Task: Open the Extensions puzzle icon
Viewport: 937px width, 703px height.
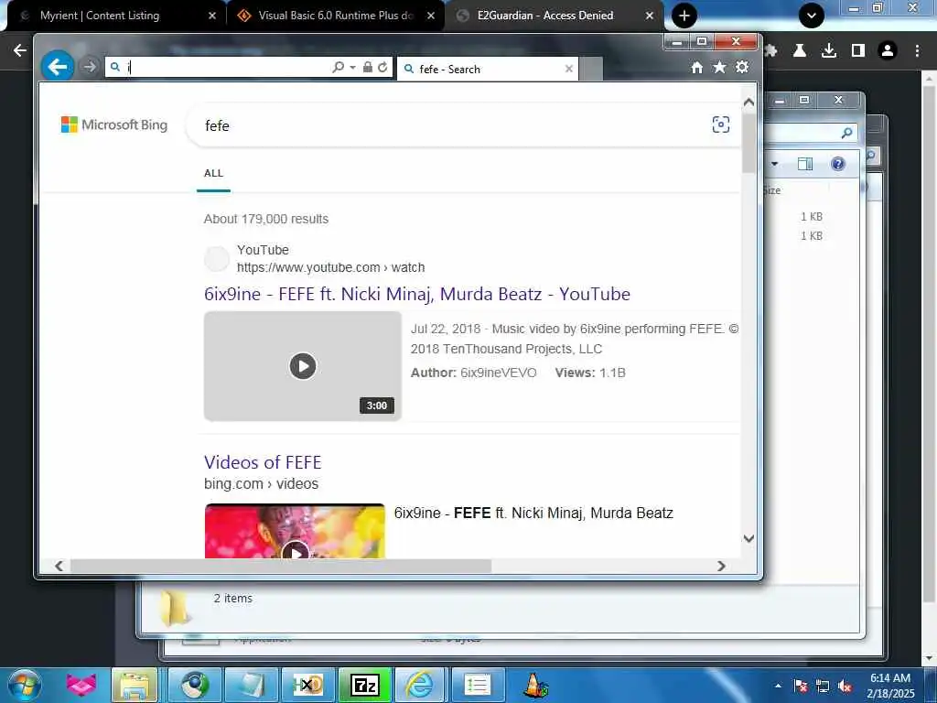Action: (770, 51)
